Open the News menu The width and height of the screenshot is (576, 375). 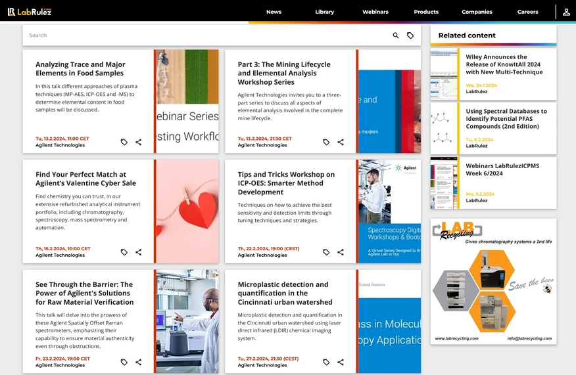pyautogui.click(x=274, y=12)
